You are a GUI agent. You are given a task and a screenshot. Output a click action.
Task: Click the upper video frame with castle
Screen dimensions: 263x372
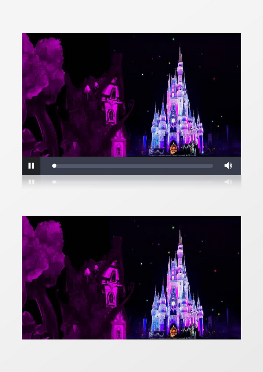(x=131, y=95)
